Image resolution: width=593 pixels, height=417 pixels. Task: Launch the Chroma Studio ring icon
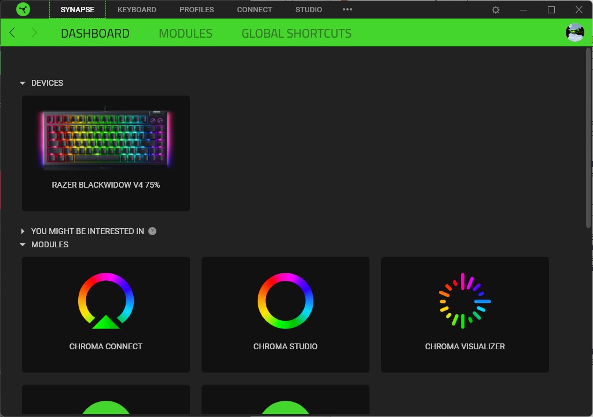point(285,301)
